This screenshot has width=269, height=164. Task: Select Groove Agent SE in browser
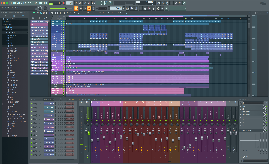[14, 58]
